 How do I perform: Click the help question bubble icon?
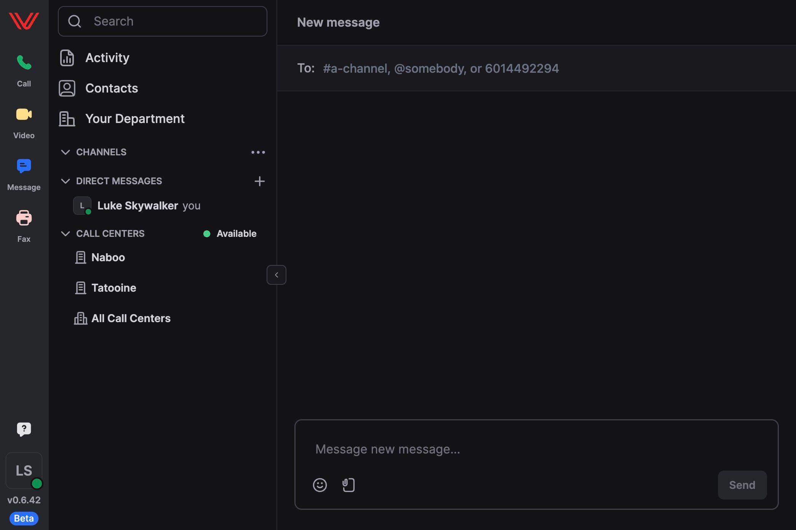(x=24, y=429)
